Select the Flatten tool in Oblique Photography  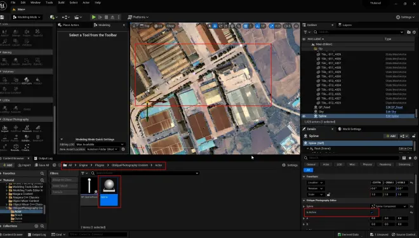(x=4, y=138)
